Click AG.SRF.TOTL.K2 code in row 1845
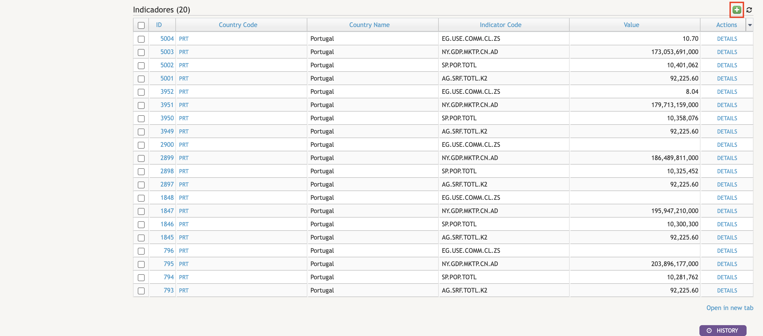This screenshot has width=763, height=336. 464,237
